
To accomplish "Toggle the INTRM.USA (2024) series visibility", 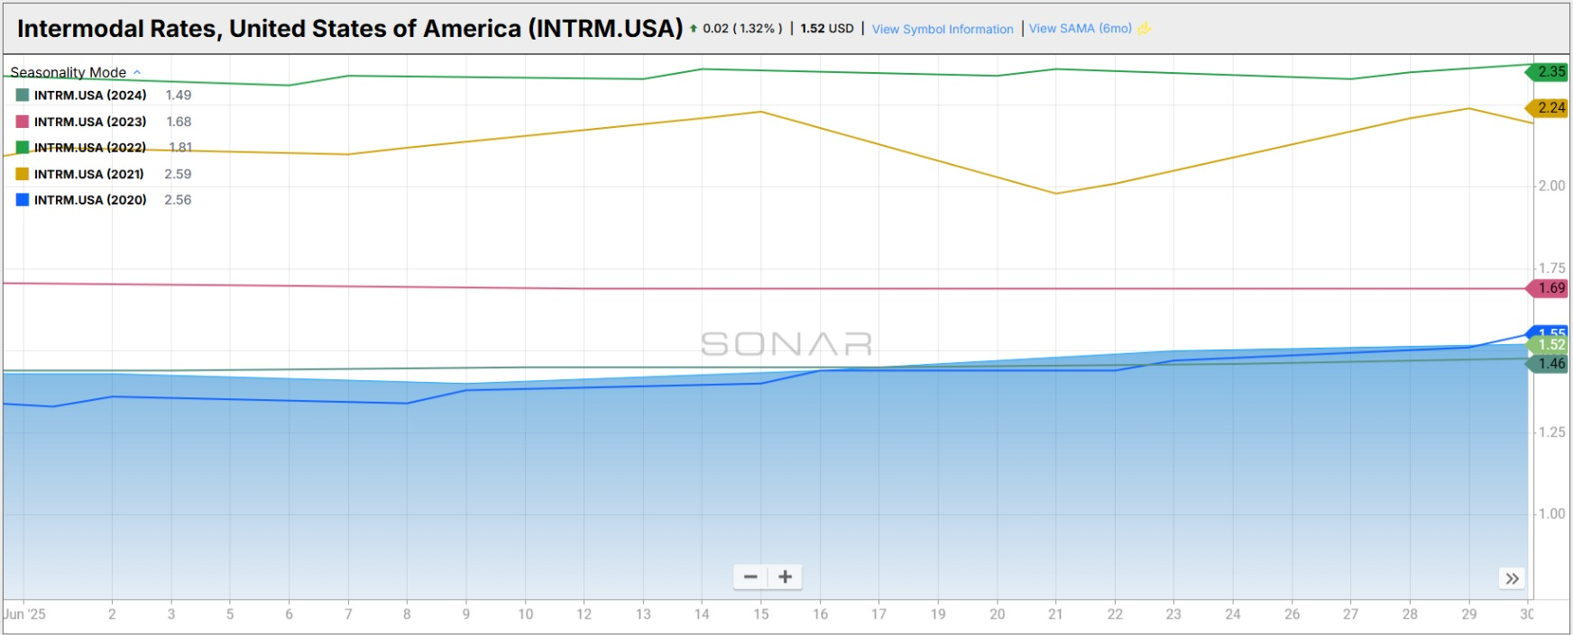I will tap(90, 95).
